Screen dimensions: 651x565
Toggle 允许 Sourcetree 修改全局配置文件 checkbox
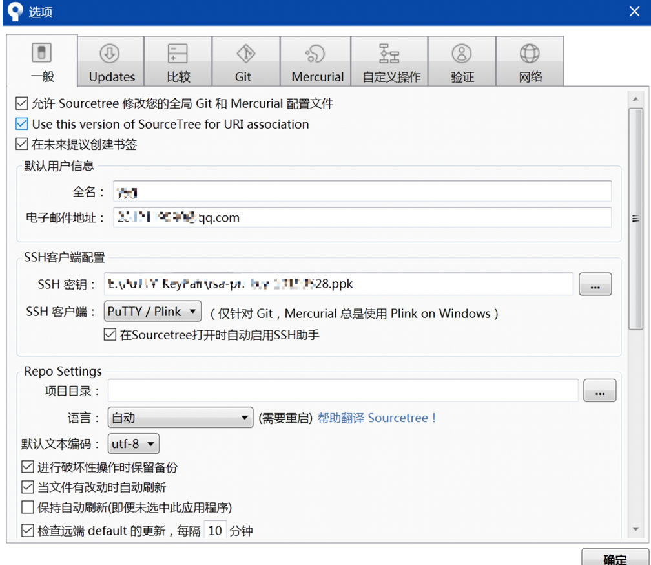(21, 103)
